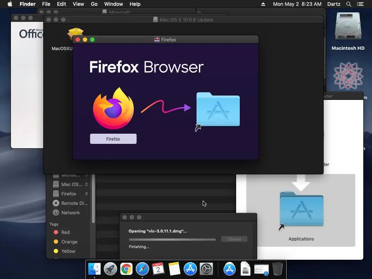Open Notes from the Dock
Image resolution: width=372 pixels, height=279 pixels.
tap(174, 269)
